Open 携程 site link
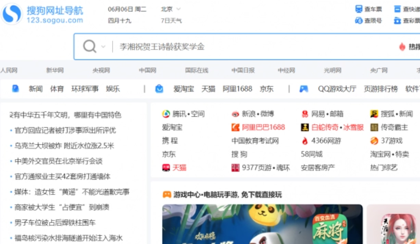The image size is (420, 244). [x=170, y=141]
